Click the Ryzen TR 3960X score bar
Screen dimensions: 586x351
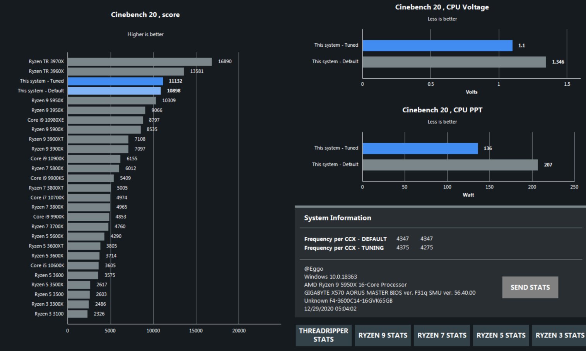coord(126,71)
